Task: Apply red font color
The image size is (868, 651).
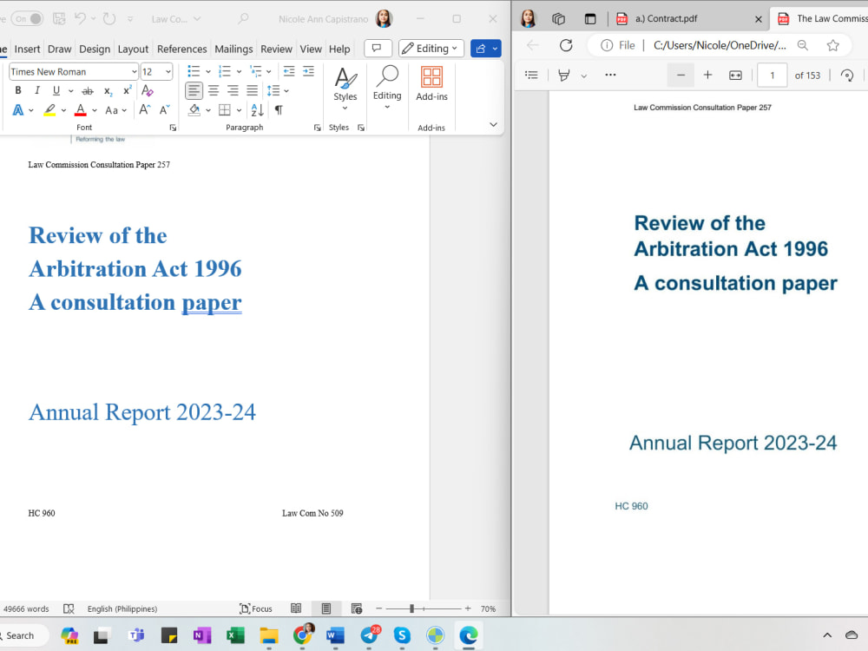Action: click(x=80, y=110)
